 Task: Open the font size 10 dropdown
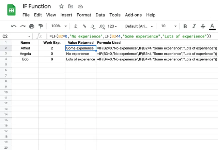169,26
